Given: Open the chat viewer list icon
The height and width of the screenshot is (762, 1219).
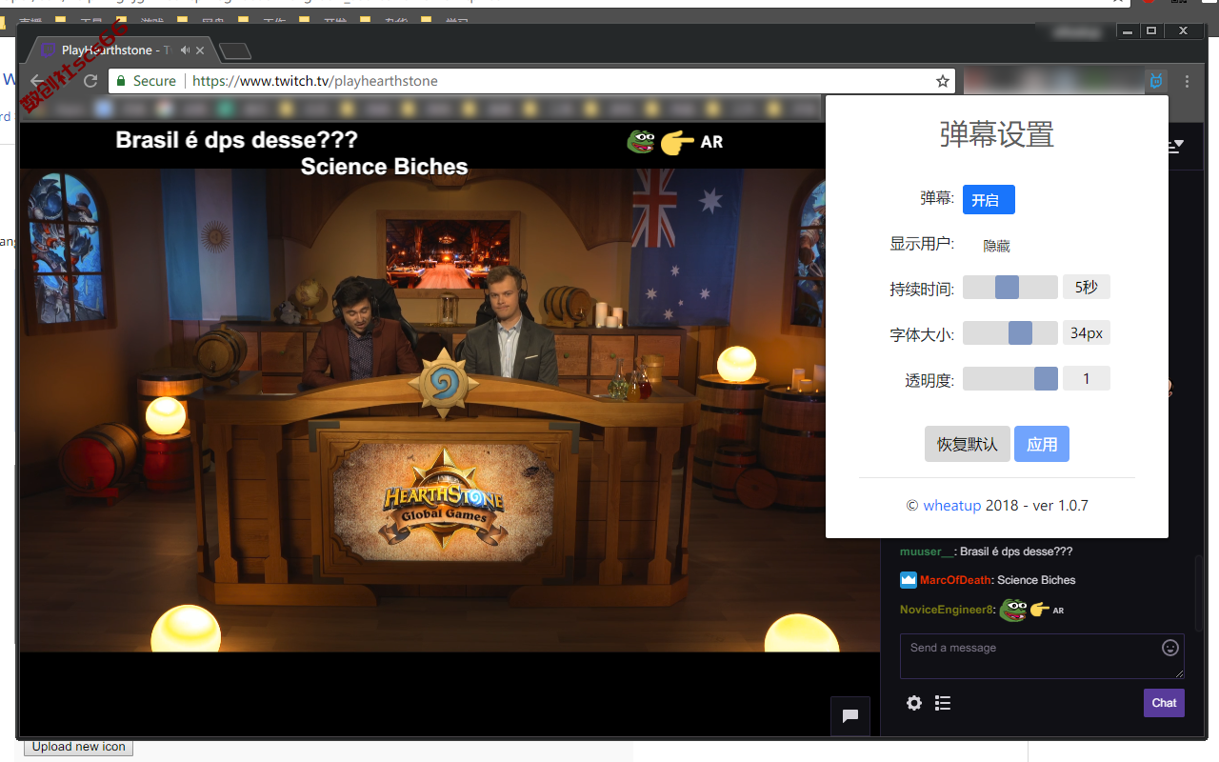Looking at the screenshot, I should [943, 703].
